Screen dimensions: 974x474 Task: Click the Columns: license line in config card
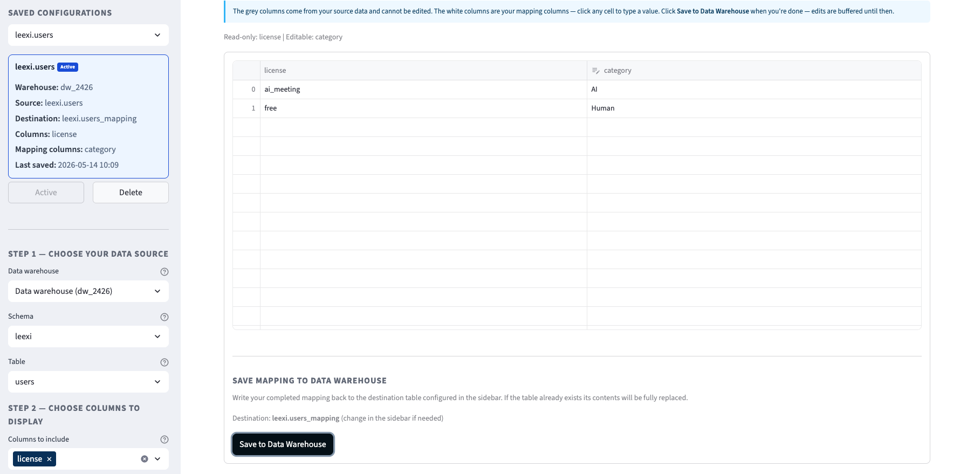[46, 134]
